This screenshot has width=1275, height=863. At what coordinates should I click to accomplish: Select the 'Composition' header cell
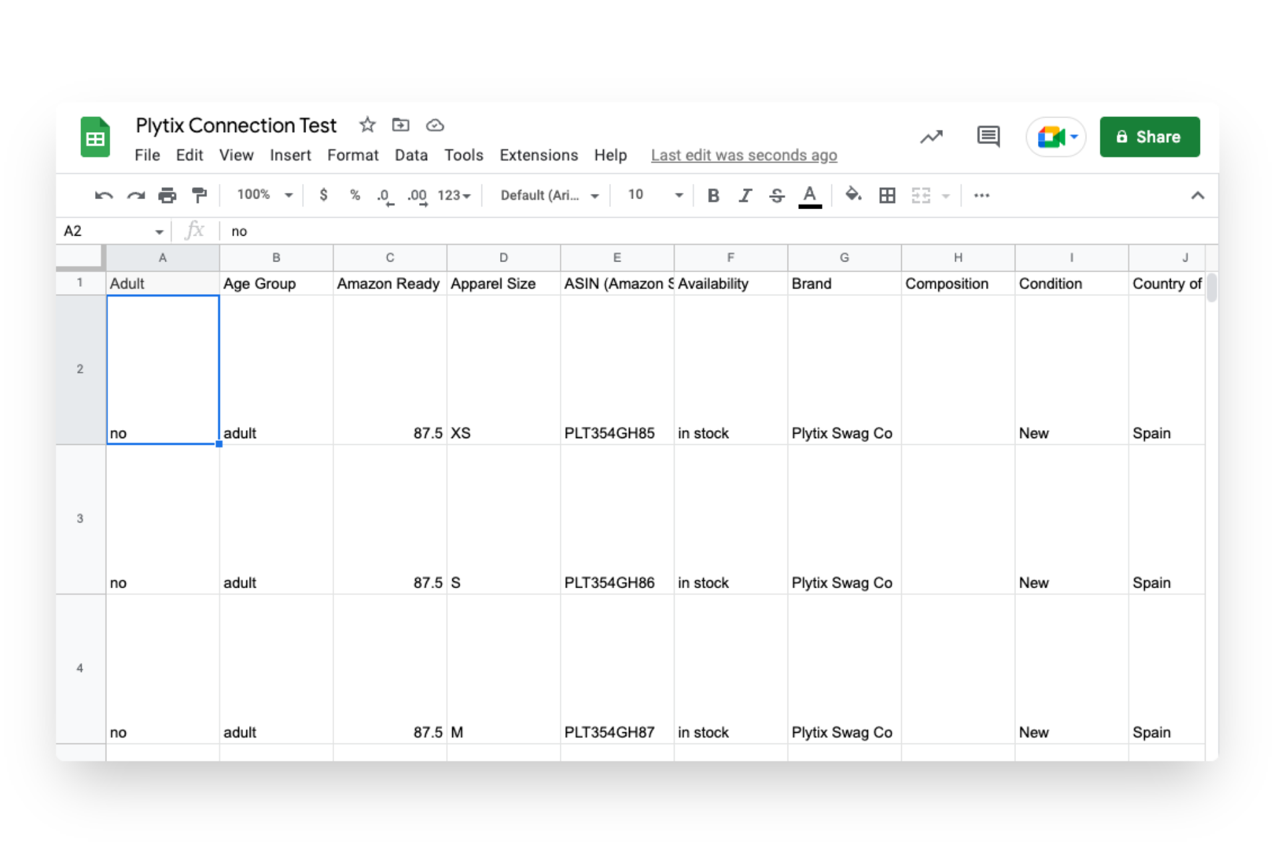pos(958,283)
